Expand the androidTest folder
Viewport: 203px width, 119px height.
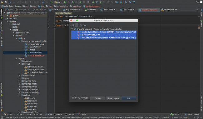13,32
